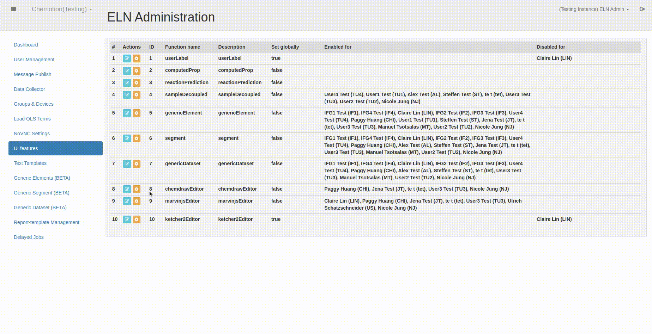Viewport: 652px width, 334px height.
Task: Open gear options for marvinjsEditor
Action: tap(137, 201)
